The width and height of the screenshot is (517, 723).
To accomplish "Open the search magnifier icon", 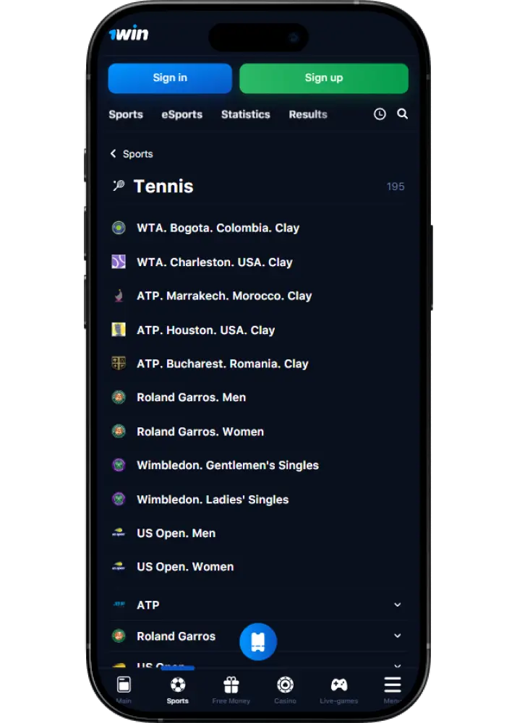I will tap(402, 114).
